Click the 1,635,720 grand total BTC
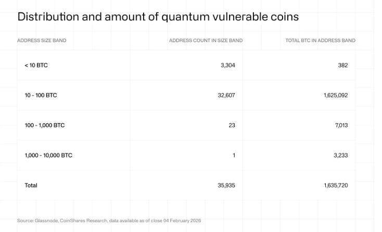 pos(336,185)
